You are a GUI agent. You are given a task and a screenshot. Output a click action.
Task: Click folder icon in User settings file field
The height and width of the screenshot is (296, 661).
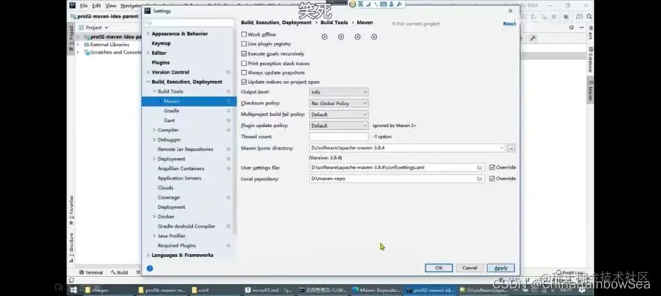click(x=479, y=168)
